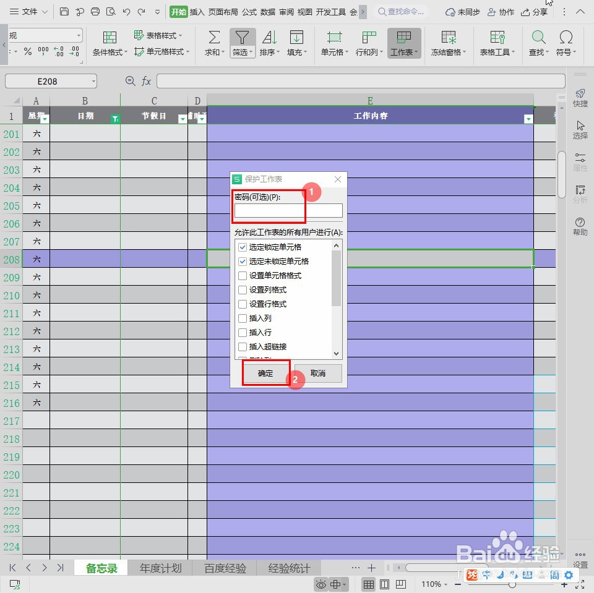Screen dimensions: 594x593
Task: Check 插入行 option
Action: pos(243,333)
